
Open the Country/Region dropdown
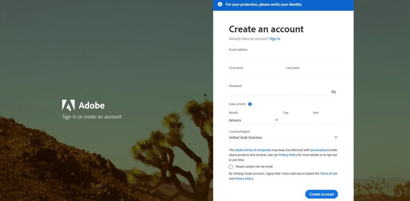(x=283, y=138)
